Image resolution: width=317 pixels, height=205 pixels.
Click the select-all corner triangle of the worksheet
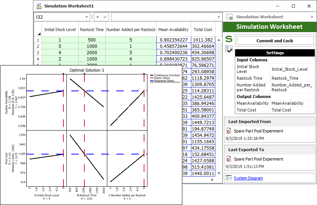tap(39, 34)
